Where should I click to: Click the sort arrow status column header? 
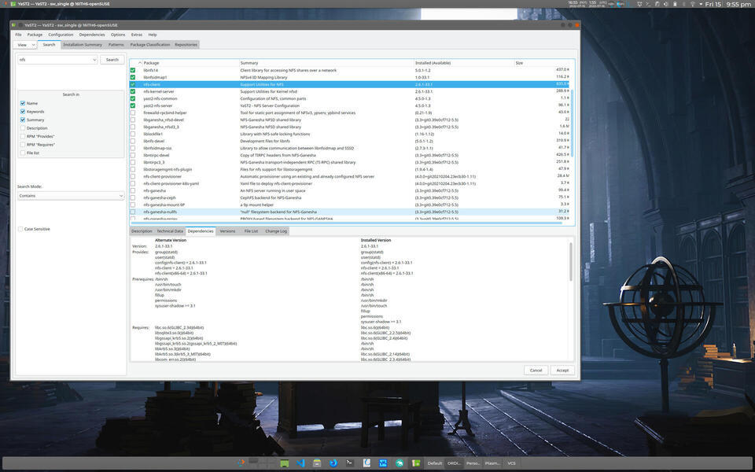point(136,63)
